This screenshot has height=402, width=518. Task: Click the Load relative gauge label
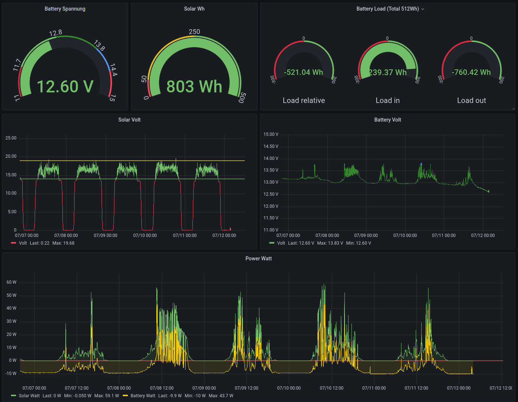point(304,100)
